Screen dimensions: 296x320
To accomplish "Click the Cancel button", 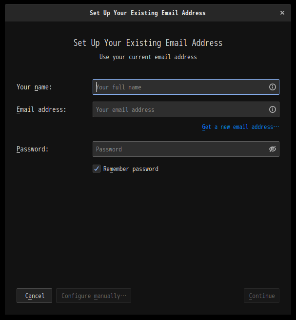I will 35,296.
